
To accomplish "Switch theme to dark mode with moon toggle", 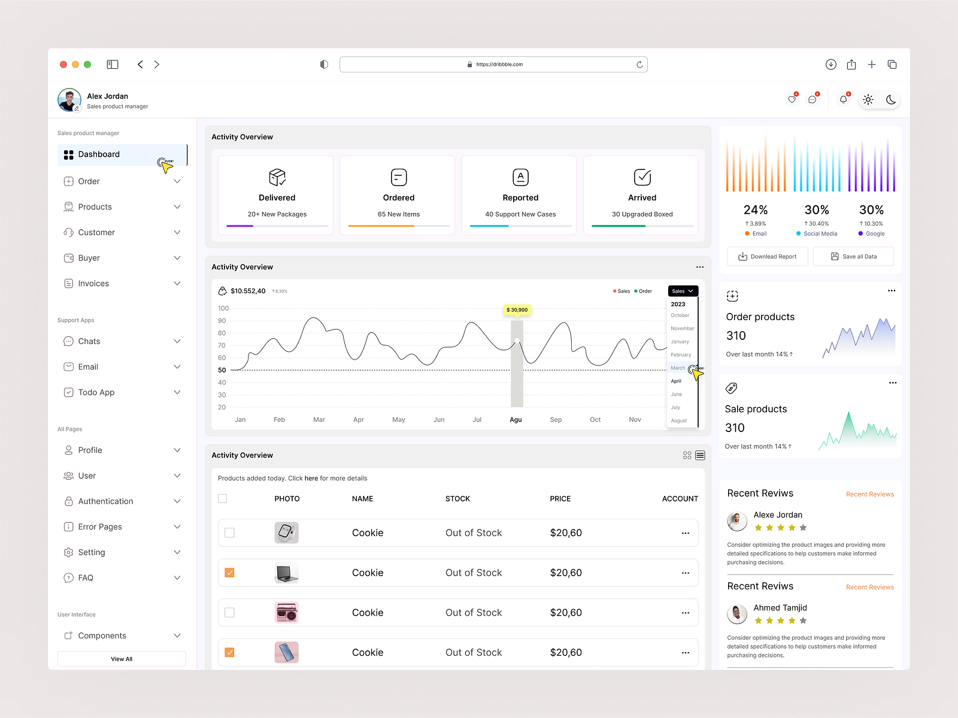I will (890, 99).
